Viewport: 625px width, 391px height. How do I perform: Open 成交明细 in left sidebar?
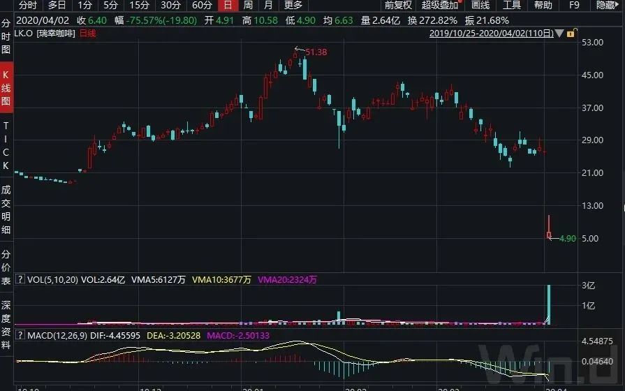coord(6,209)
